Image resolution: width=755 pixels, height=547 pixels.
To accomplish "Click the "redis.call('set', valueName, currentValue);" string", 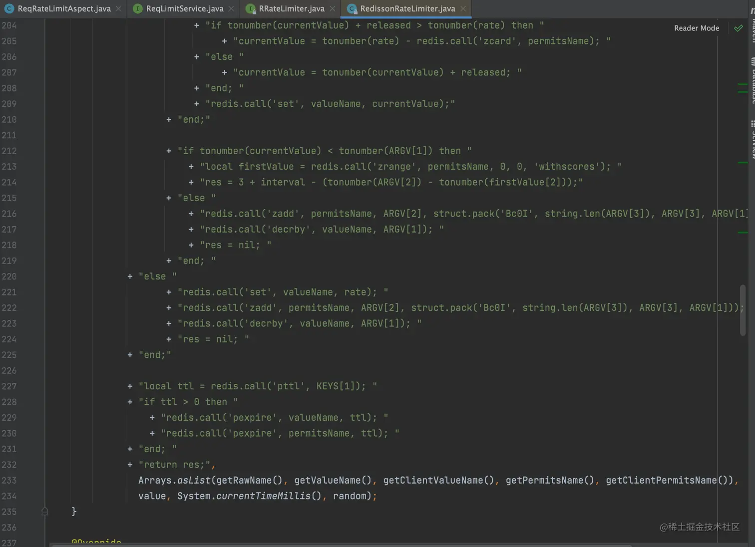I will [x=330, y=104].
